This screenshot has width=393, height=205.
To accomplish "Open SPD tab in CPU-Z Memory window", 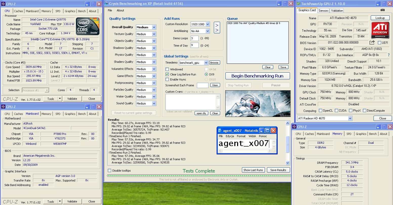I will [349, 134].
